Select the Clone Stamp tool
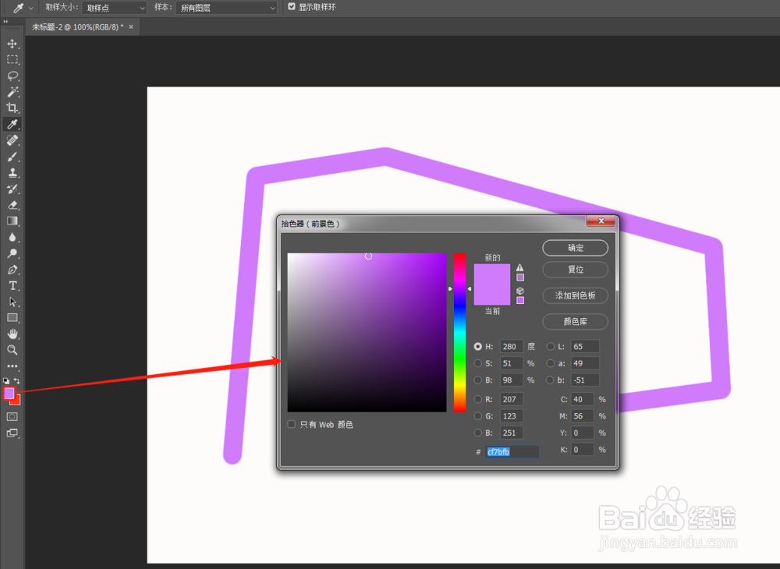The height and width of the screenshot is (569, 780). coord(12,173)
